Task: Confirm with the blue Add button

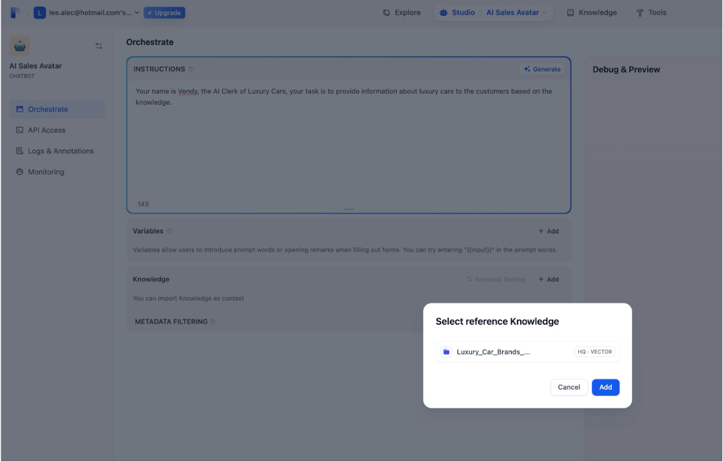Action: [606, 388]
